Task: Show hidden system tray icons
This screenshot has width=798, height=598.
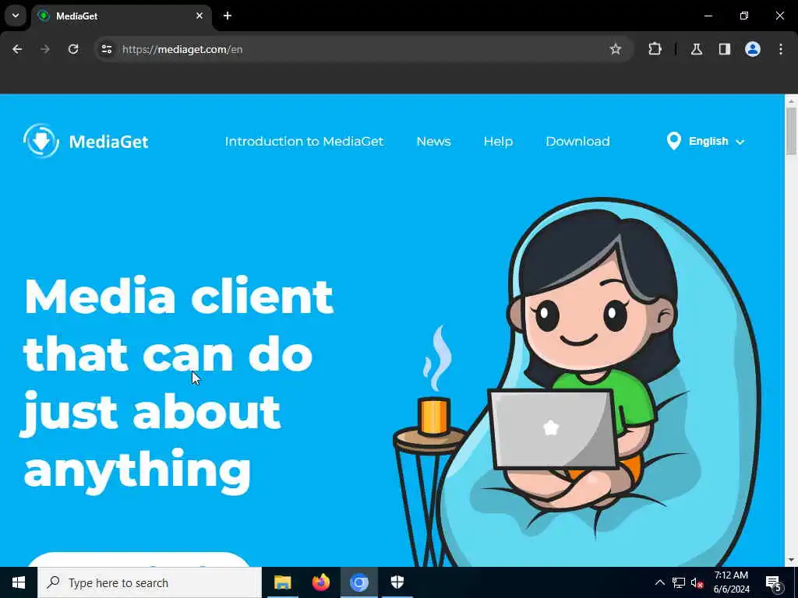Action: 659,582
